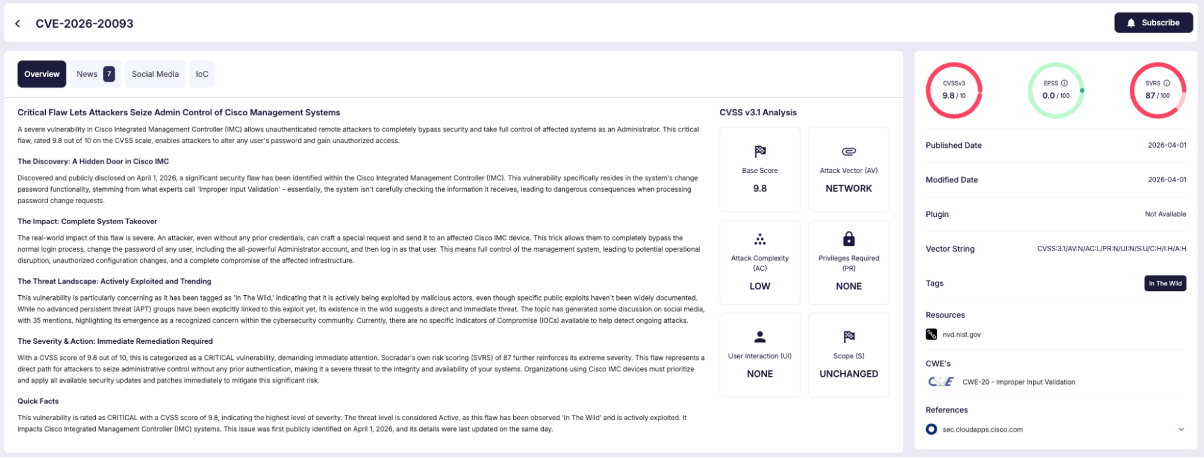The image size is (1204, 458).
Task: Click the CVSS vector string value
Action: 1111,249
